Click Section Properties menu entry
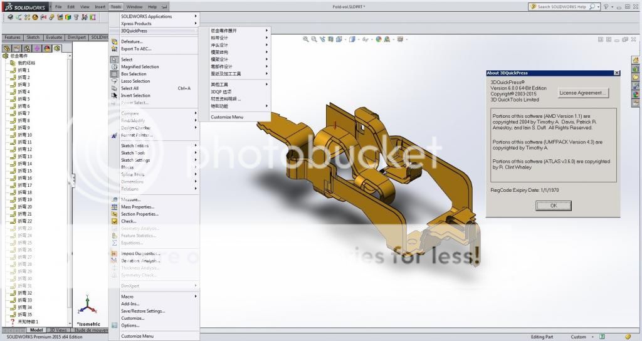 click(139, 214)
